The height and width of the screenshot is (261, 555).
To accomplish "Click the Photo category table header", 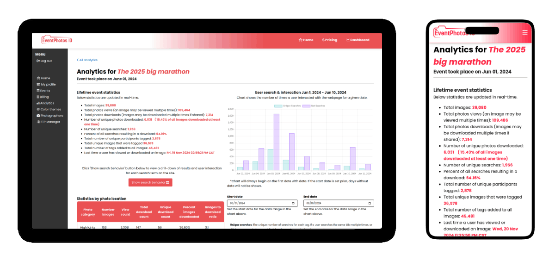I will [x=87, y=211].
